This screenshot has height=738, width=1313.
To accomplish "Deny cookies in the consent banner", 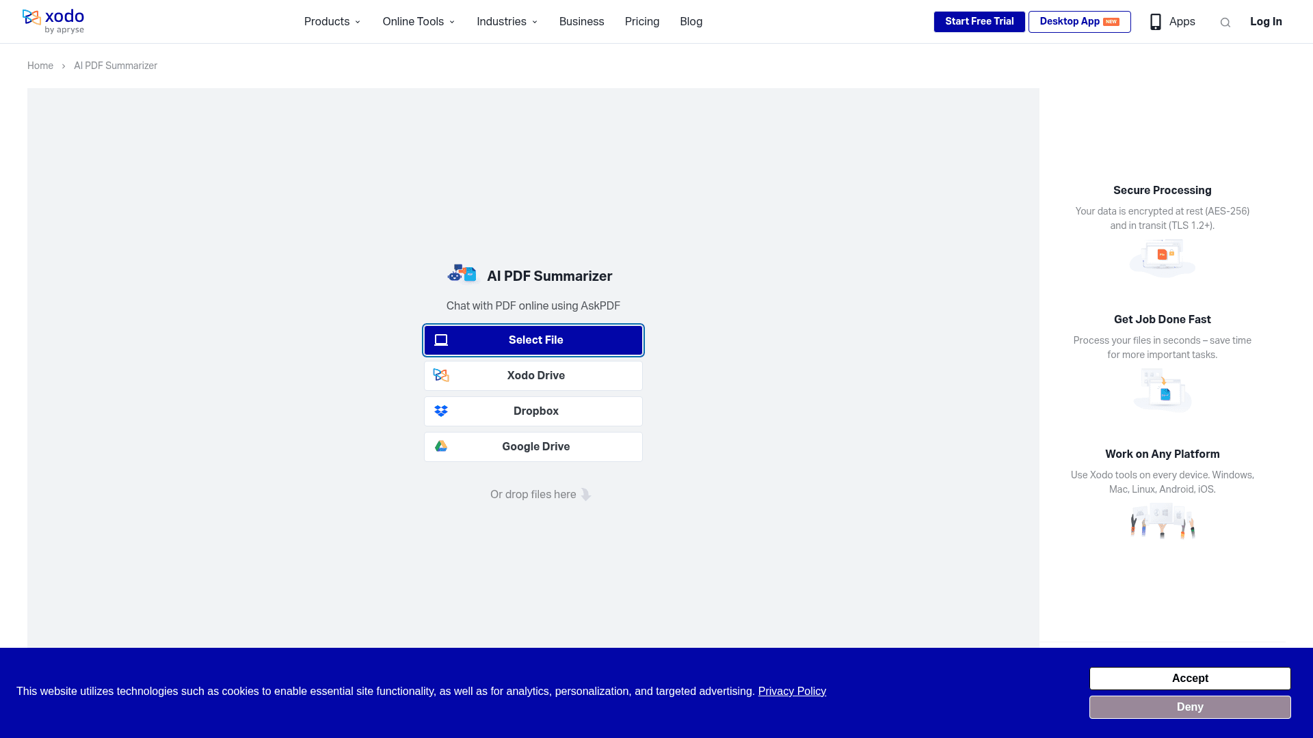I will [1190, 707].
